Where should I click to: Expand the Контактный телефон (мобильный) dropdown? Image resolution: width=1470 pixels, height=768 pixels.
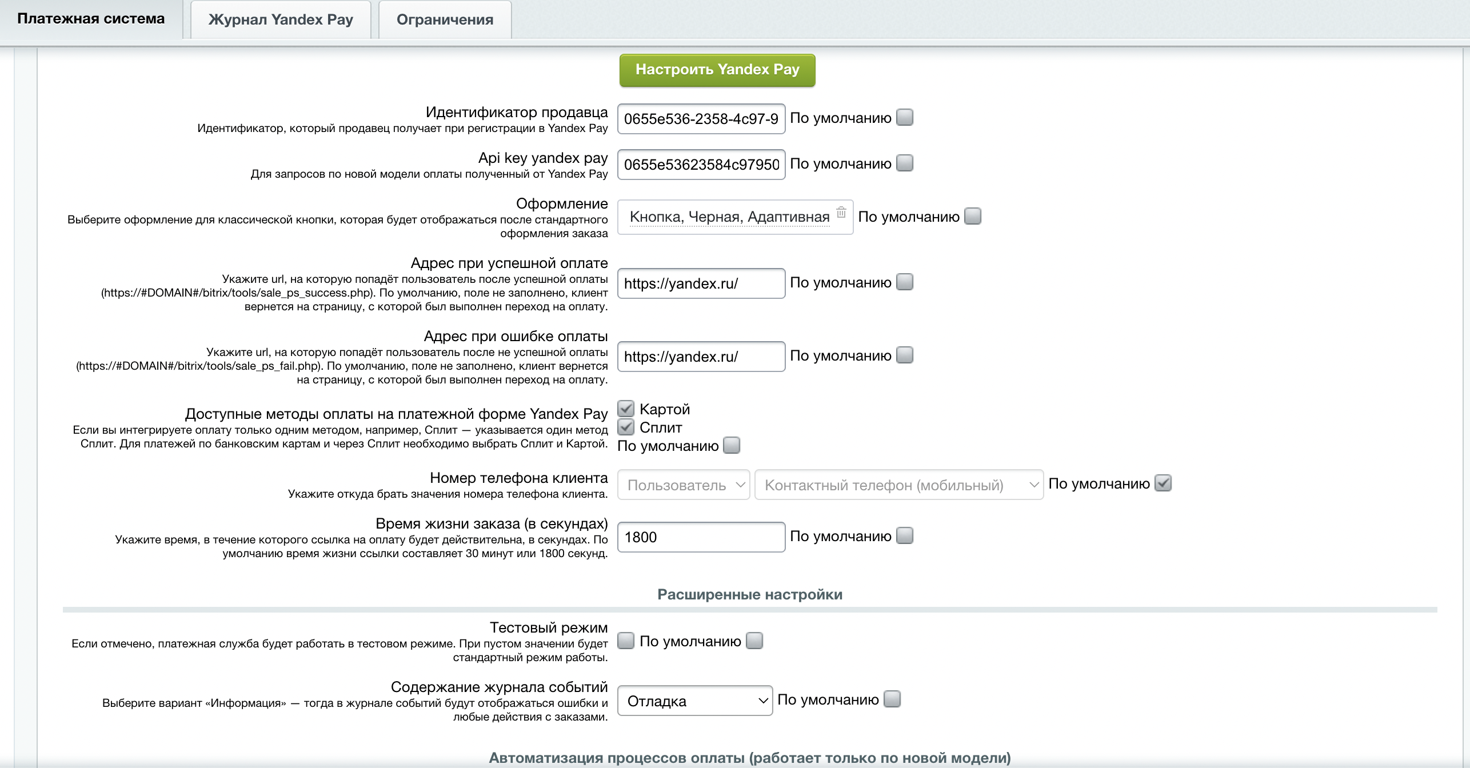[x=899, y=485]
